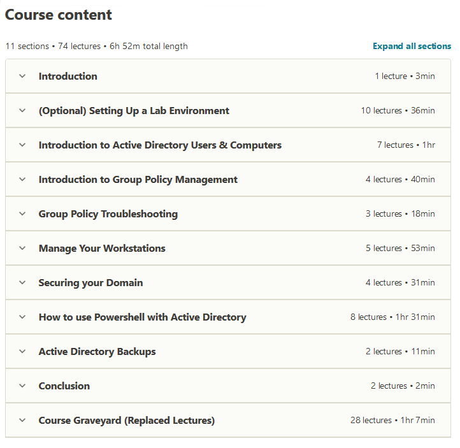Open How to use Powershell with Active Directory

(x=142, y=317)
